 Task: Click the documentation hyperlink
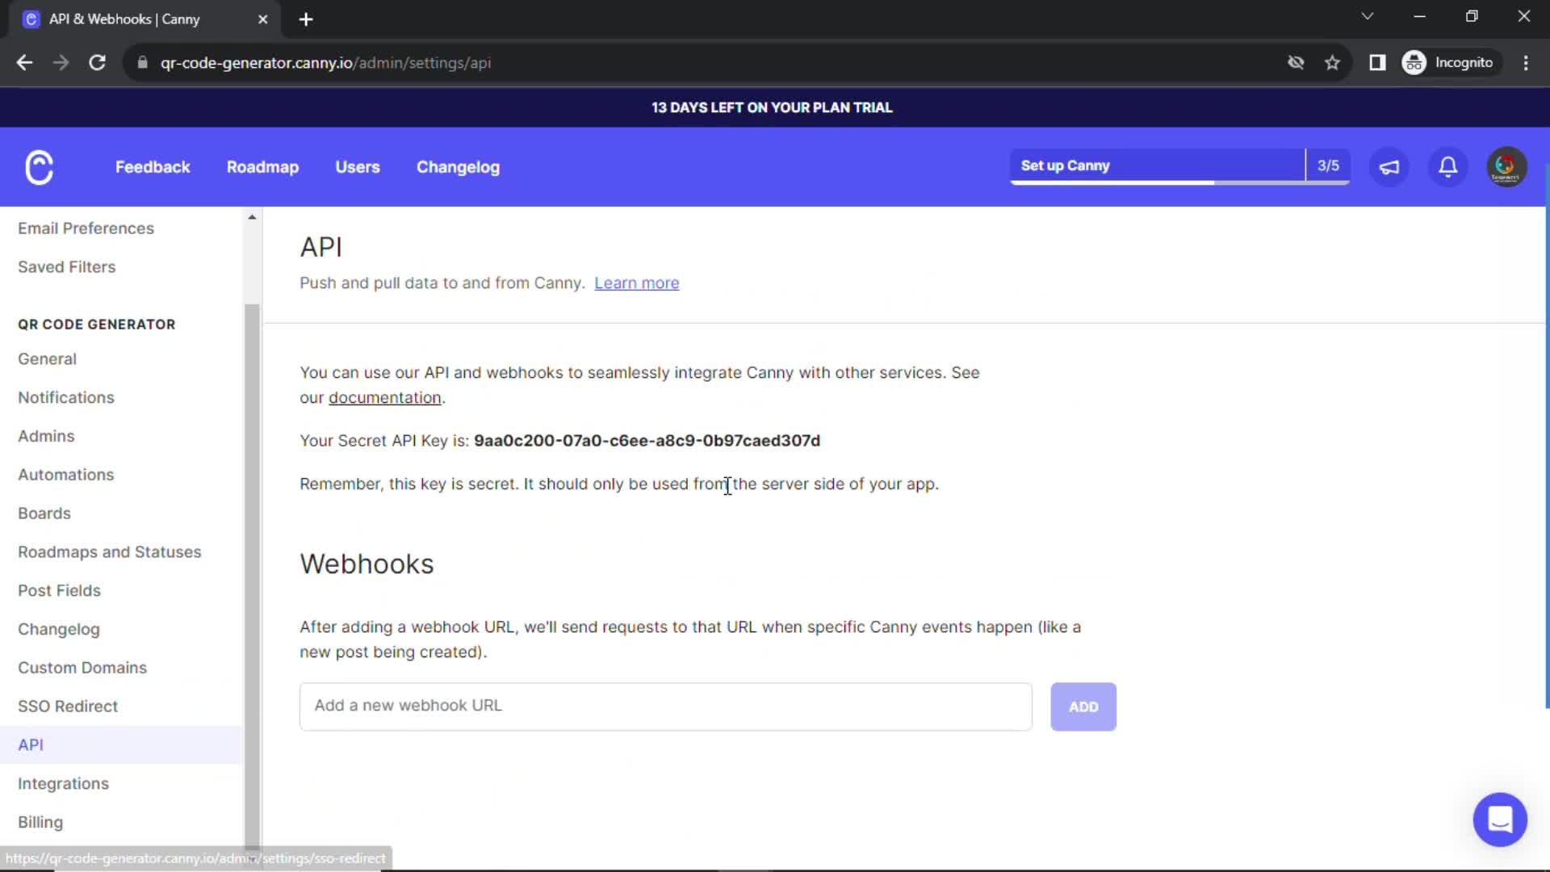click(384, 397)
